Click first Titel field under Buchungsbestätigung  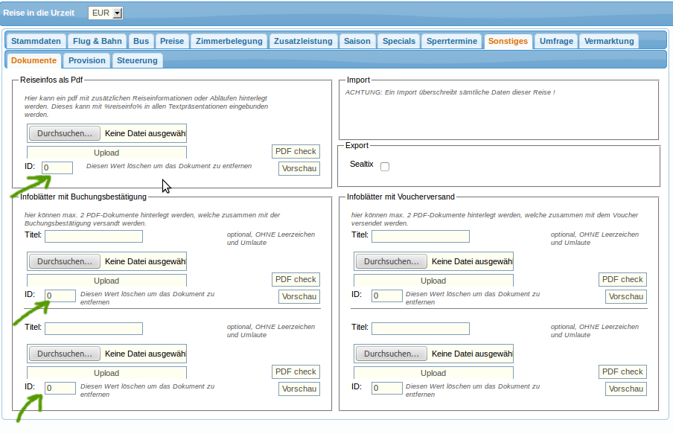(x=94, y=236)
